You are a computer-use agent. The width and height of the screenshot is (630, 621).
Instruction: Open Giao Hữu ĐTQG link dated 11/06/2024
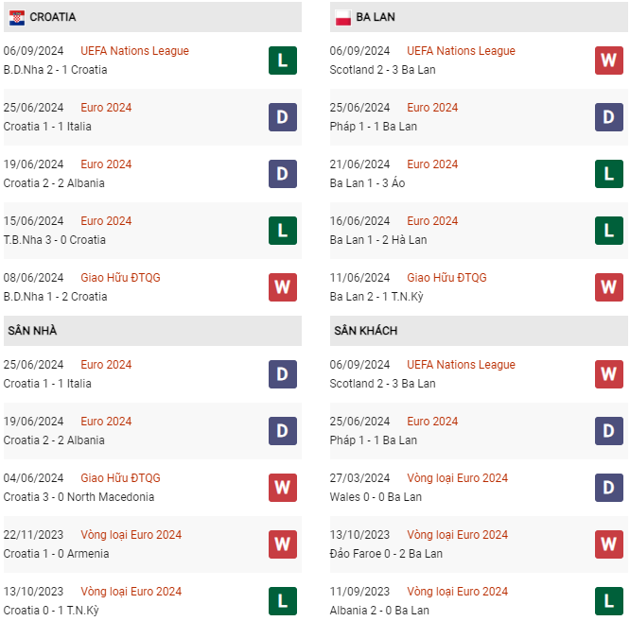[x=446, y=278]
